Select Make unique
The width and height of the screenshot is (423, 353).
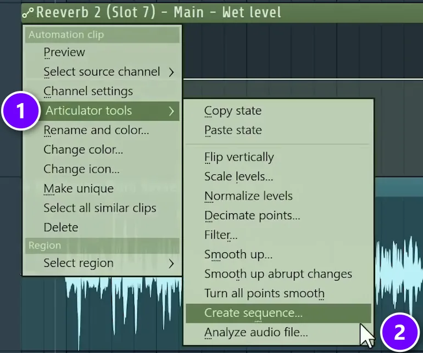pyautogui.click(x=102, y=189)
